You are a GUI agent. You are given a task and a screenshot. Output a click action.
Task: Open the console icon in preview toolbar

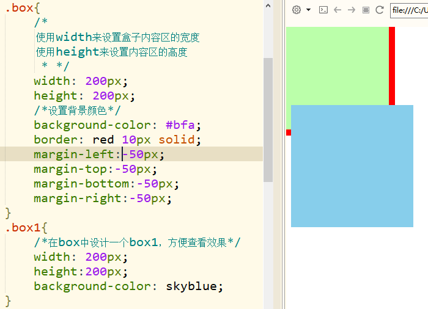[323, 10]
